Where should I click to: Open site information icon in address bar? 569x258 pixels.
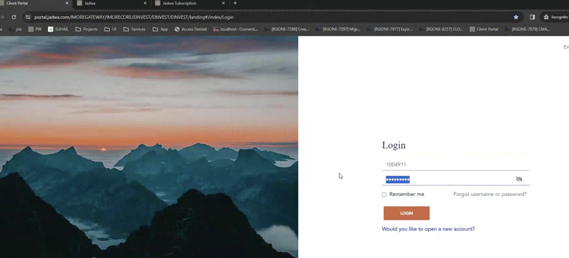click(28, 17)
